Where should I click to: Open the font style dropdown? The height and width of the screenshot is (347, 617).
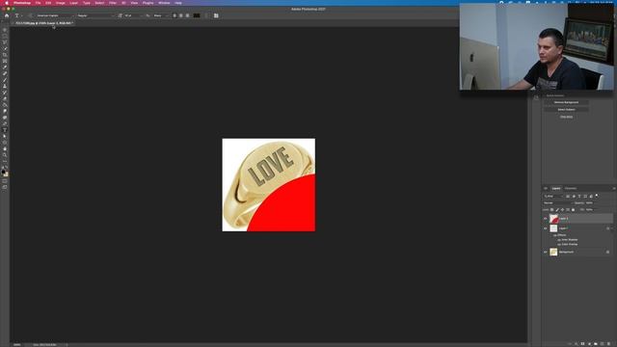[x=95, y=15]
